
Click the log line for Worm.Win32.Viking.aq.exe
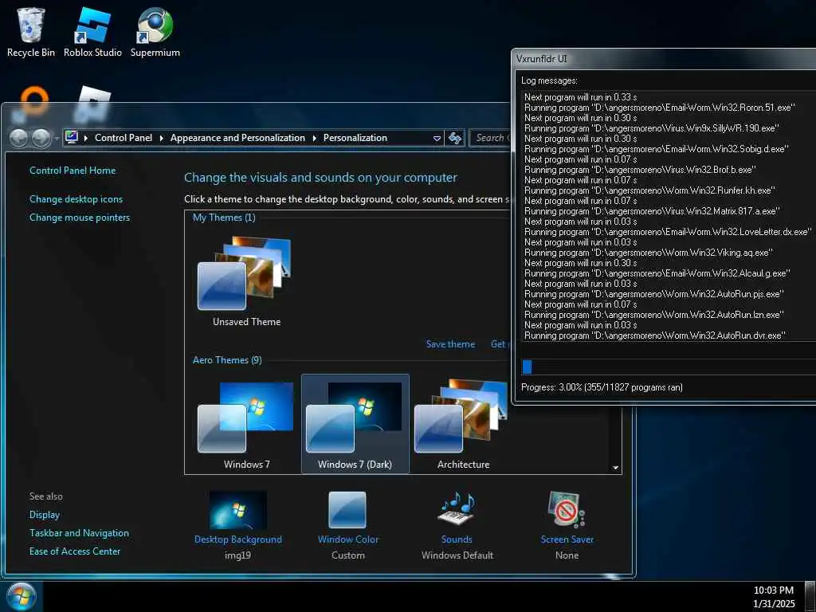pyautogui.click(x=649, y=253)
